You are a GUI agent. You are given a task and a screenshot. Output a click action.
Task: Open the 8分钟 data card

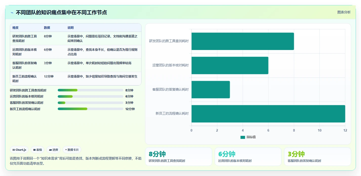pos(178,157)
